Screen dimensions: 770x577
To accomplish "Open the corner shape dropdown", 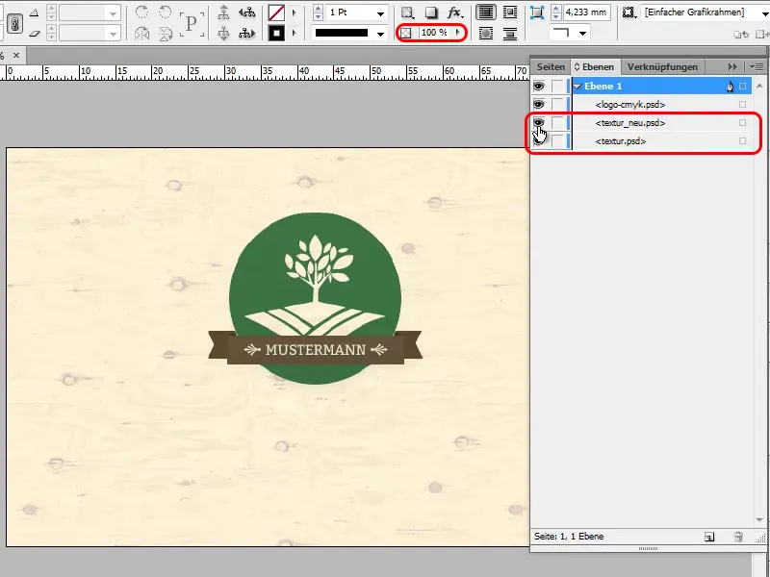I will coord(582,34).
